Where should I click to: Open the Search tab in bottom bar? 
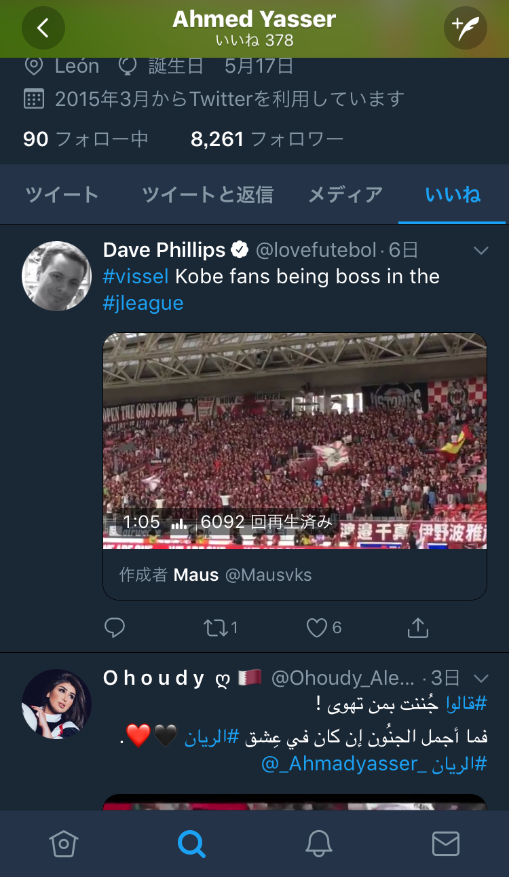click(191, 844)
